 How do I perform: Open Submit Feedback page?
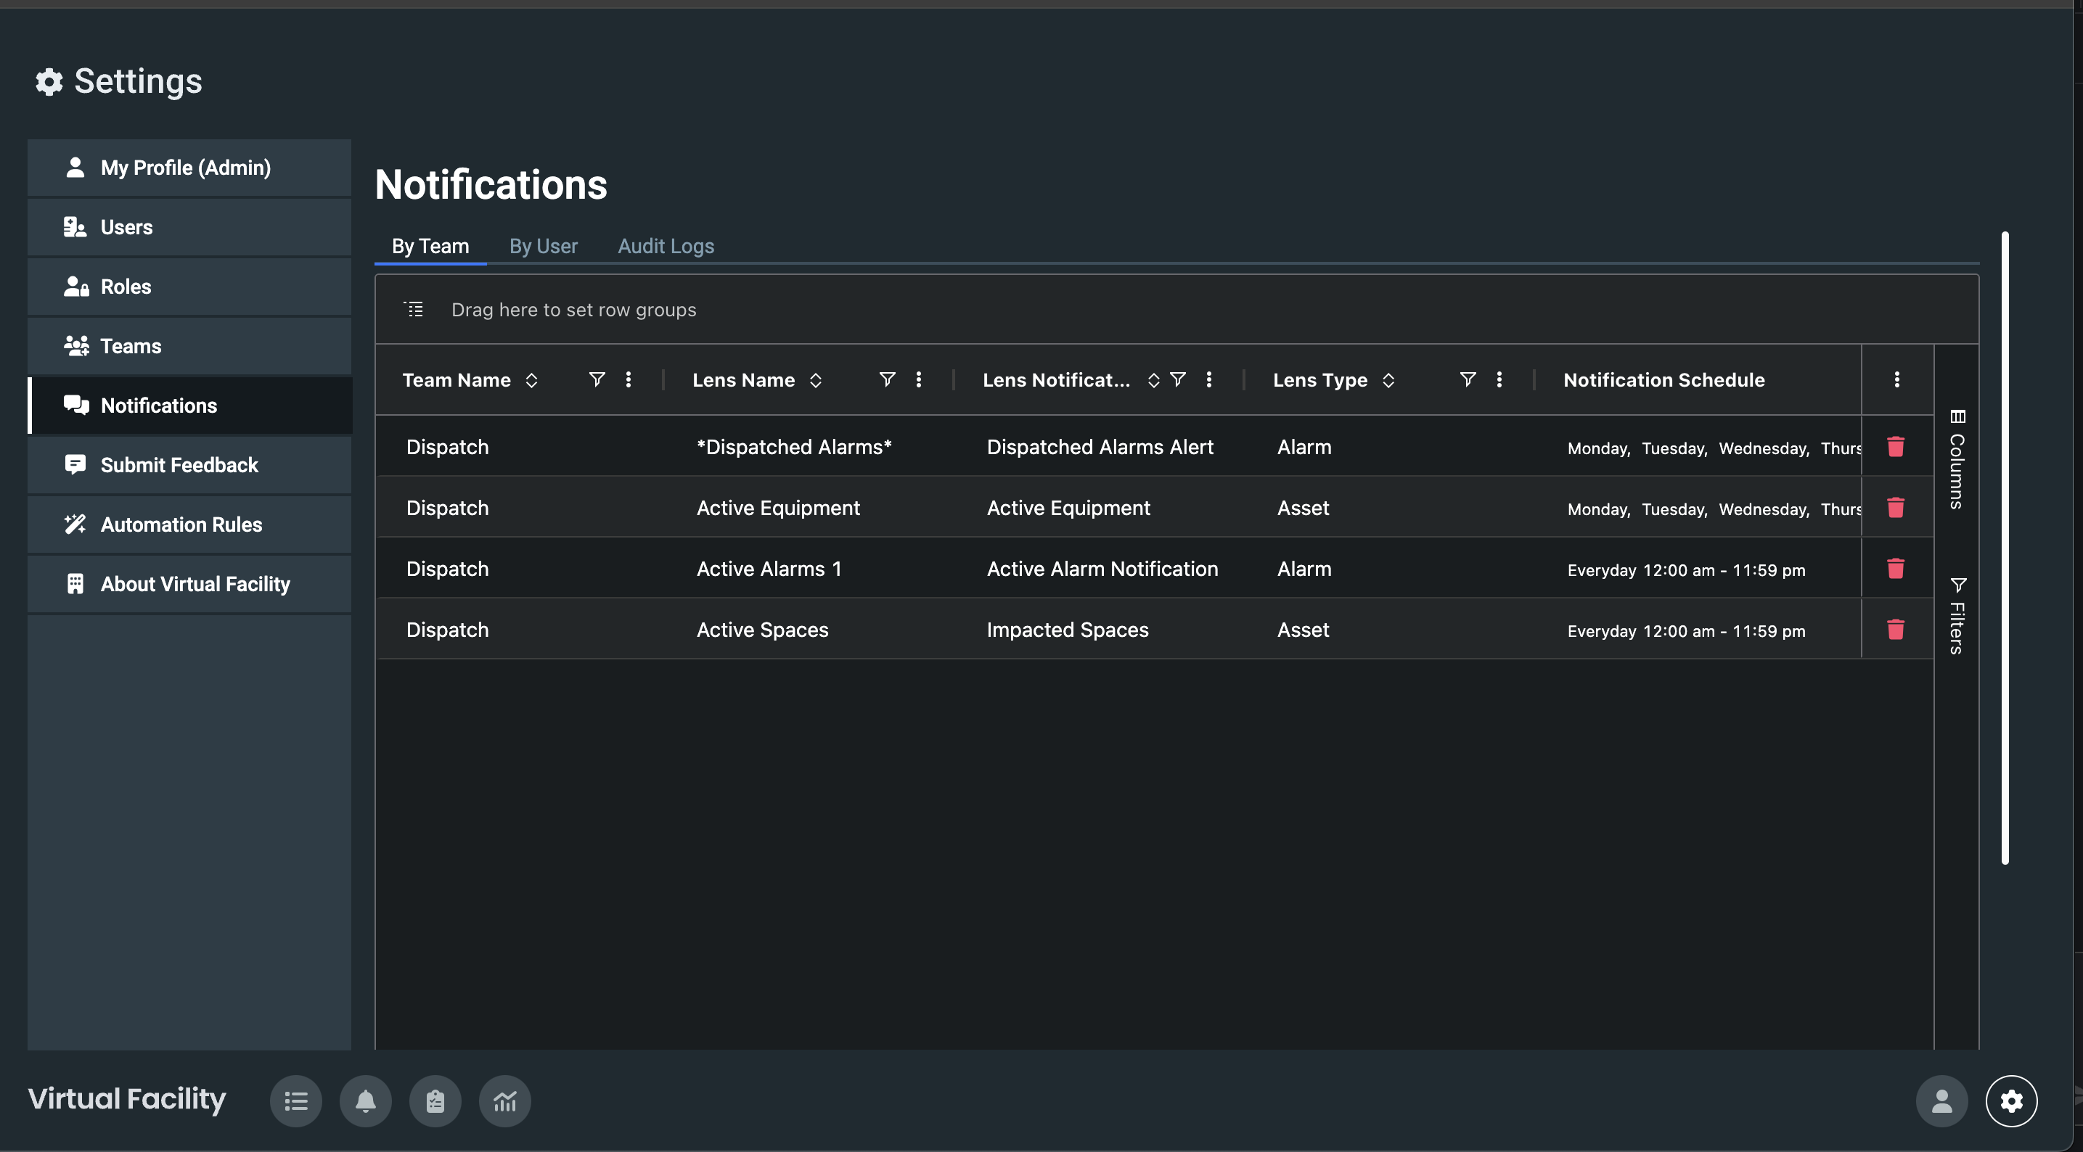pyautogui.click(x=179, y=465)
